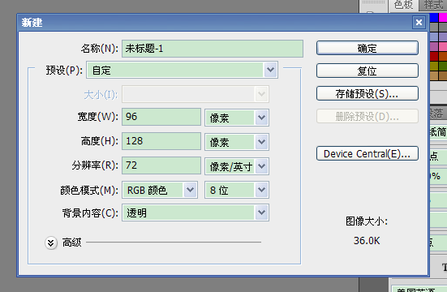Click the 复位 reset button

coord(367,71)
